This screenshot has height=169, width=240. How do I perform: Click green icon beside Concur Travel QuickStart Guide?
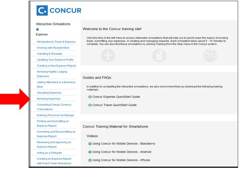[x=90, y=105]
